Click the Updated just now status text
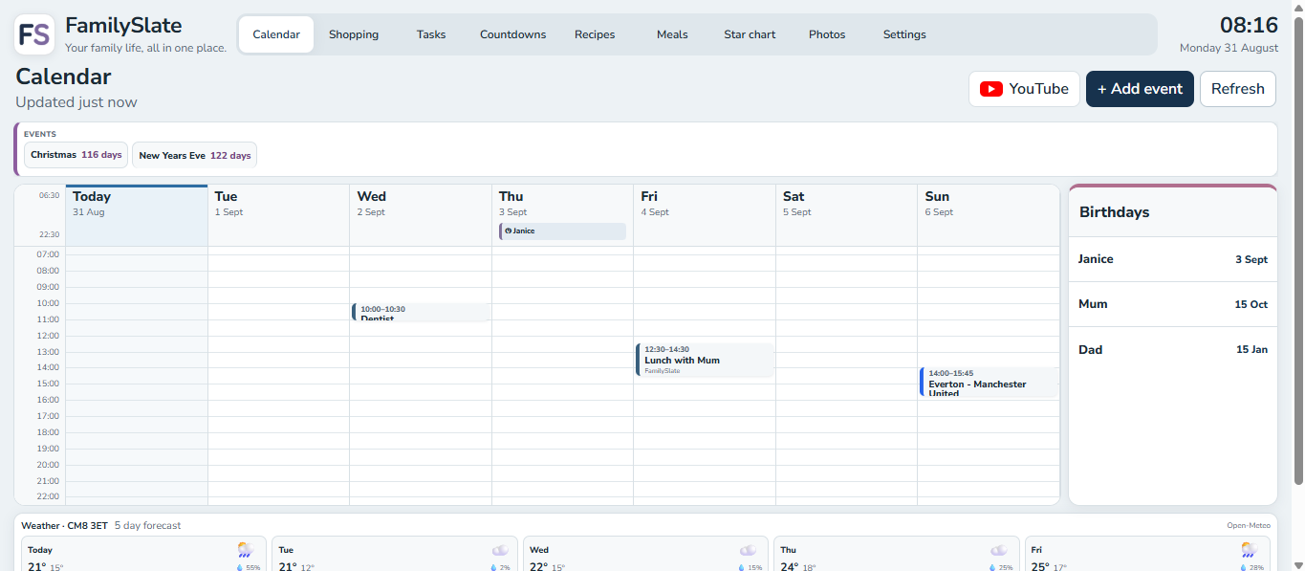This screenshot has width=1305, height=571. tap(76, 102)
